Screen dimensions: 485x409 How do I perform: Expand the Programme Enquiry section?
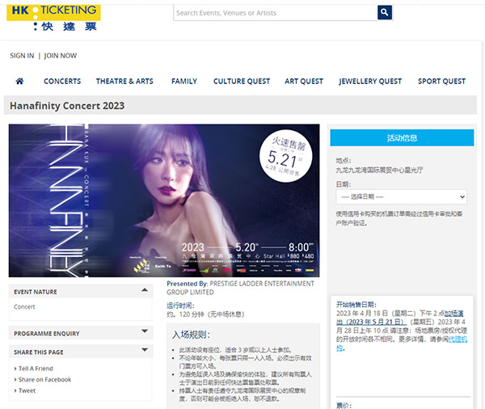tap(145, 331)
